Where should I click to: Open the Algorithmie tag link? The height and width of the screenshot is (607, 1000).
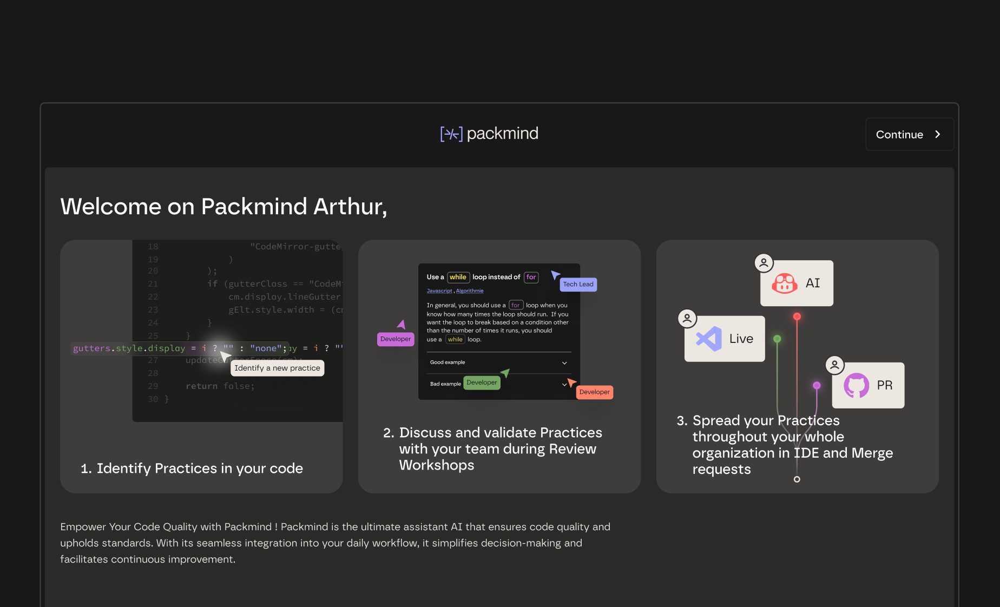(470, 291)
